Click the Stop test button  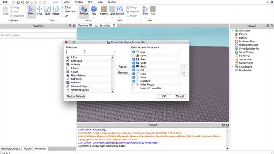(153, 10)
